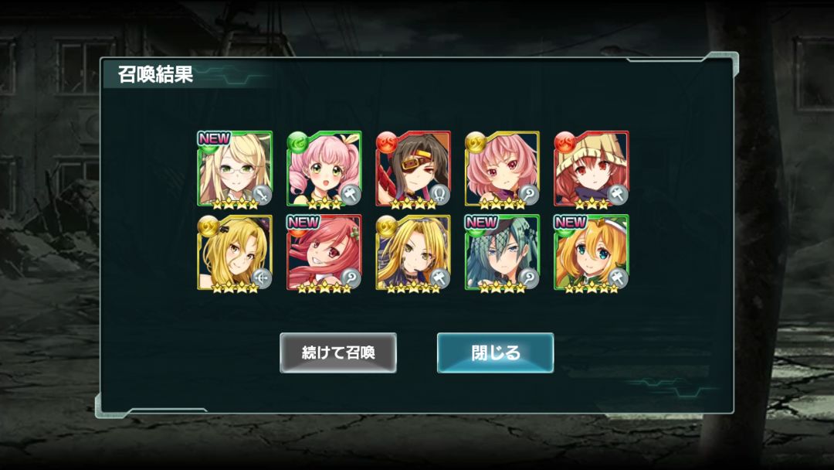Viewport: 834px width, 470px height.
Task: Select the eyepatch girl card with goggles
Action: [412, 169]
